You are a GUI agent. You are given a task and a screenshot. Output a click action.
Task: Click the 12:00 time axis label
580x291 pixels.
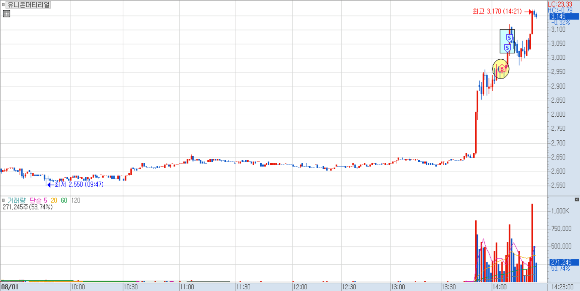tap(300, 287)
